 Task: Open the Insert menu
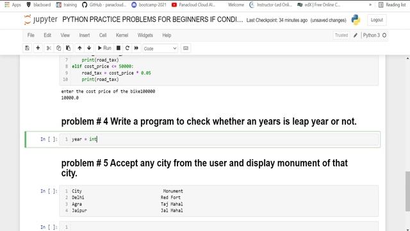[85, 35]
